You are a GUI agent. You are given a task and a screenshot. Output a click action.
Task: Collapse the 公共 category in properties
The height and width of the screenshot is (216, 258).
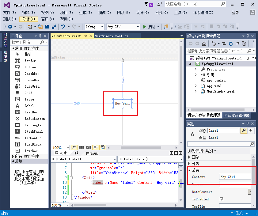(189, 170)
